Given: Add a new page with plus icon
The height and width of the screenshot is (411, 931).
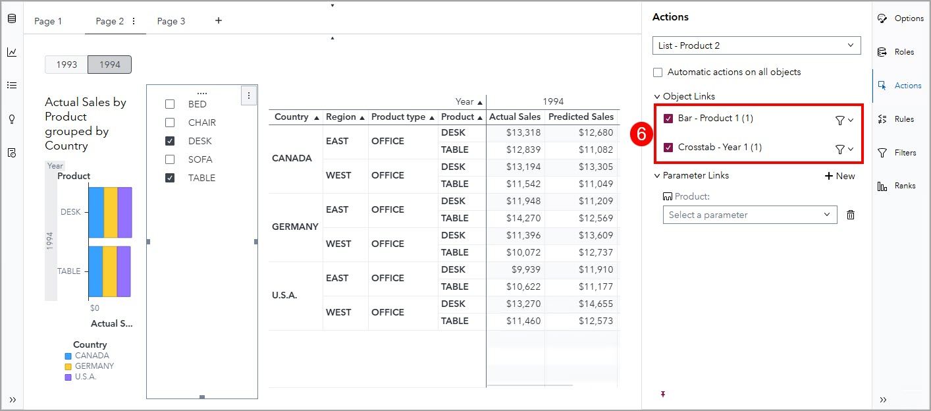Looking at the screenshot, I should point(219,20).
